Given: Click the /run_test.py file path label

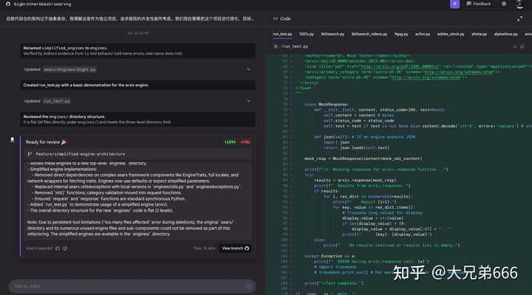Looking at the screenshot, I should 295,46.
